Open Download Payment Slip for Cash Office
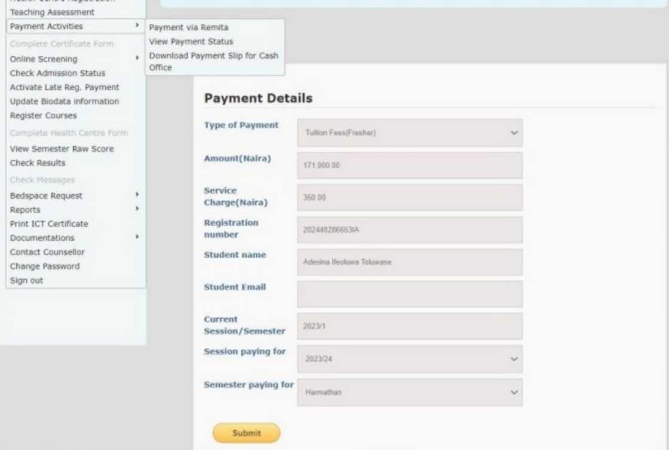 pos(213,56)
